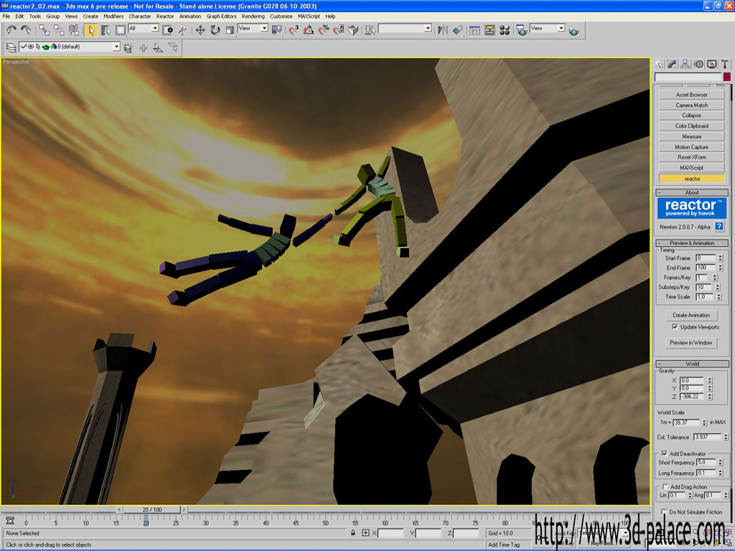The width and height of the screenshot is (735, 551).
Task: Open the Rendering menu
Action: [253, 16]
